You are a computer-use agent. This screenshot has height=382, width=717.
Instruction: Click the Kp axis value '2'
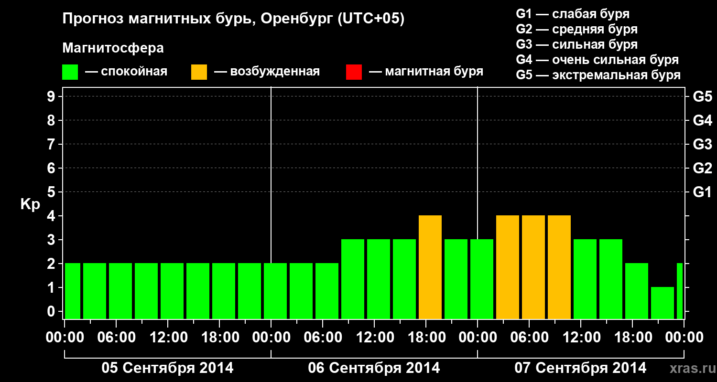click(x=52, y=264)
